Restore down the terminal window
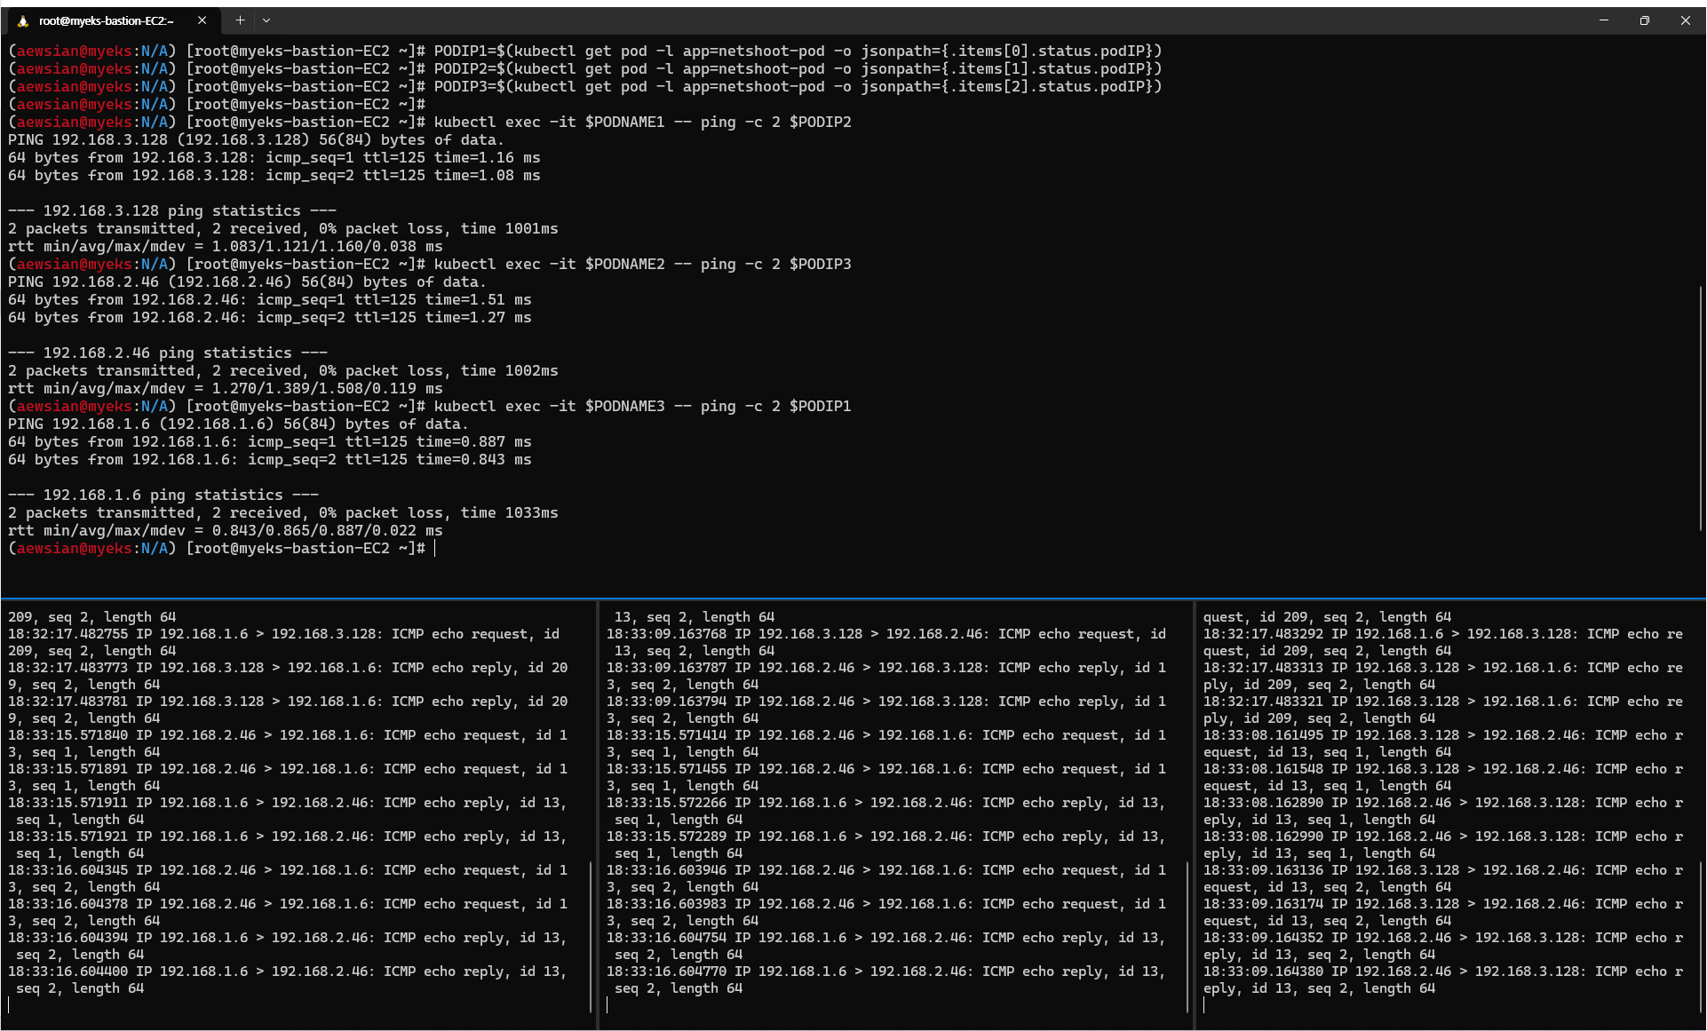The image size is (1707, 1031). [x=1645, y=20]
